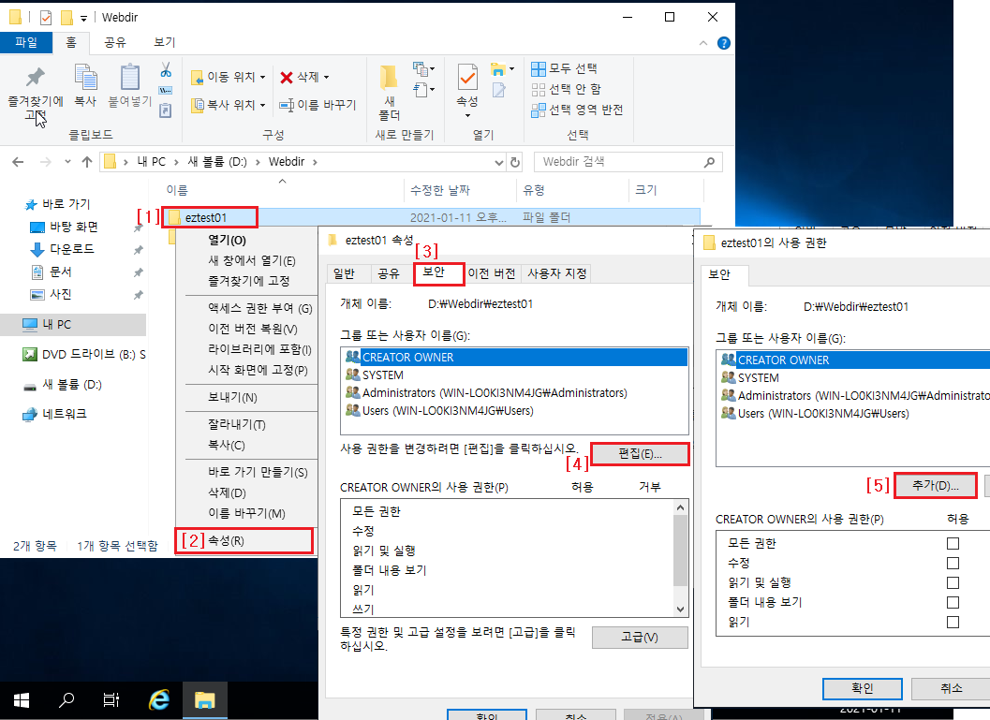This screenshot has width=990, height=720.
Task: Expand the address bar history dropdown
Action: [x=499, y=162]
